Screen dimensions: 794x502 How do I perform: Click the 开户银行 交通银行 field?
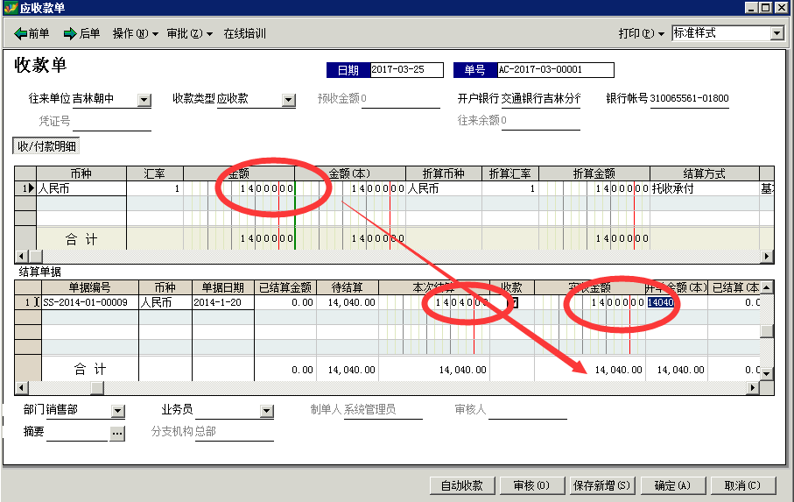point(541,98)
